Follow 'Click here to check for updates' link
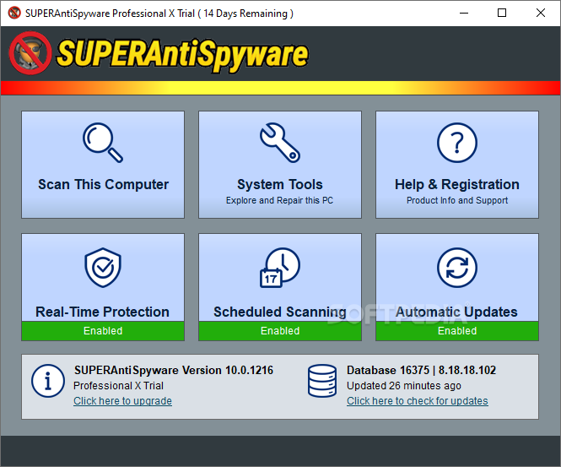Image resolution: width=561 pixels, height=467 pixels. tap(418, 401)
